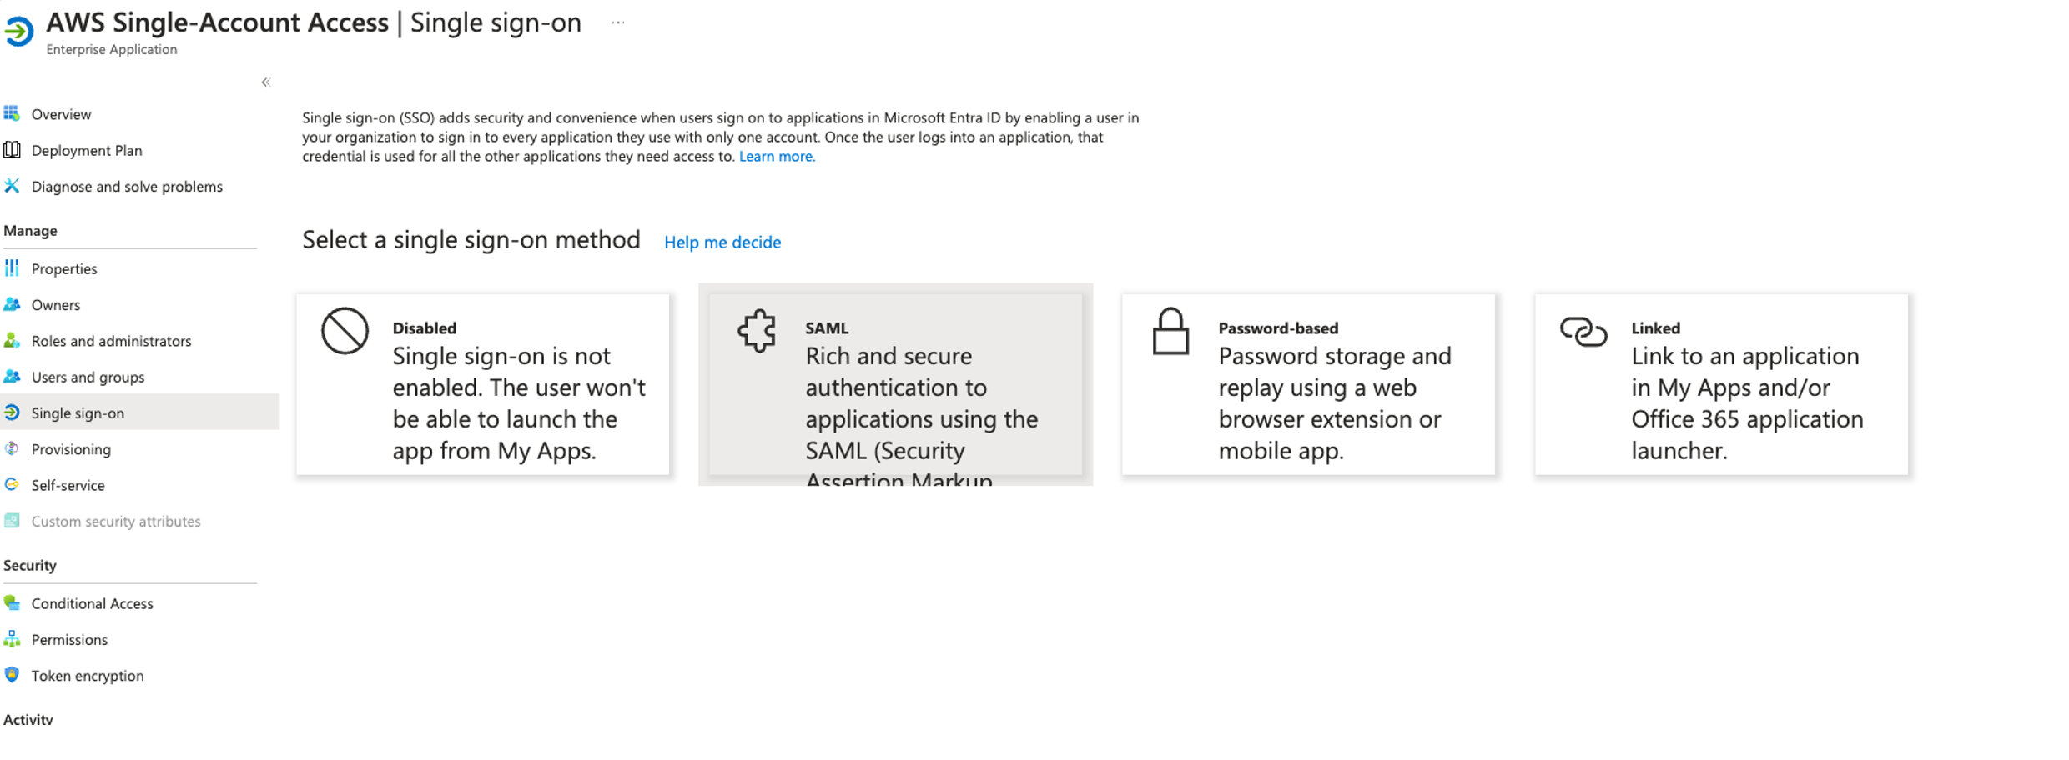Click the Diagnose and solve problems icon
2069x760 pixels.
[12, 186]
